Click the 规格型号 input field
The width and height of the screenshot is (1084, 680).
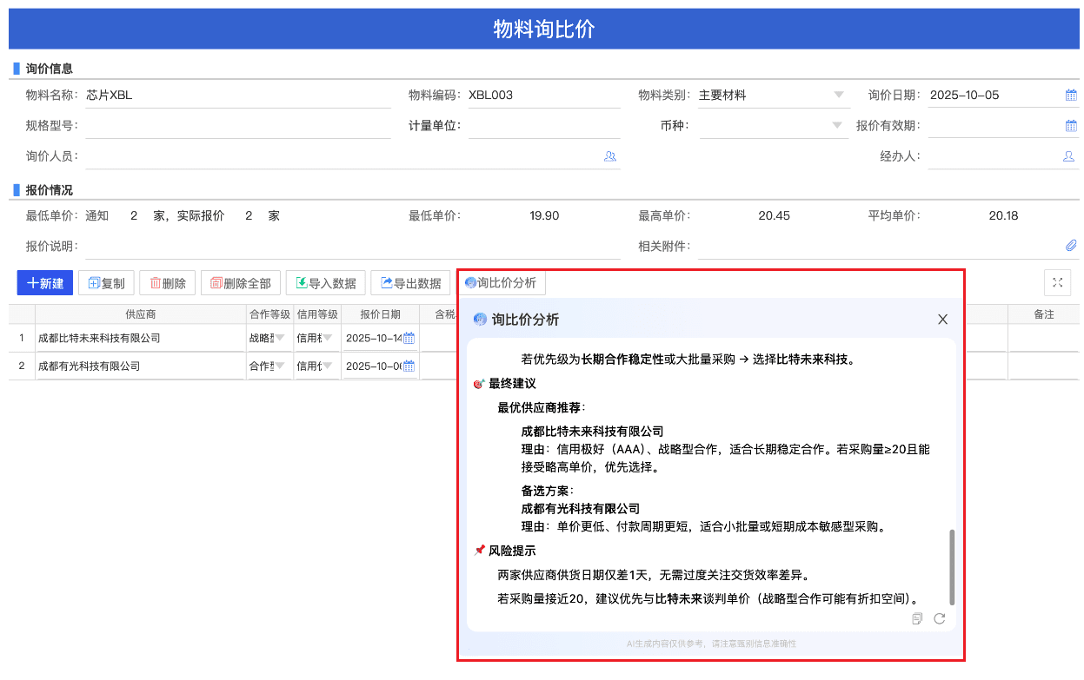tap(237, 126)
